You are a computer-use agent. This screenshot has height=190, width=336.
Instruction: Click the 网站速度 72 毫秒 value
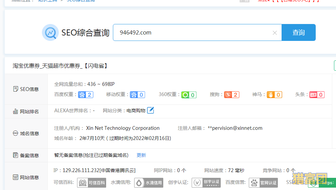pos(236,170)
